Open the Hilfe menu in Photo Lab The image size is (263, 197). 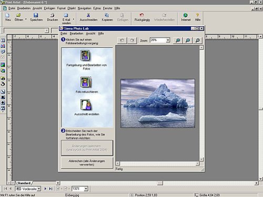[101, 34]
